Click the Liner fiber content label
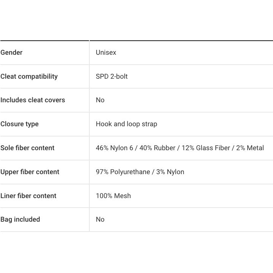The width and height of the screenshot is (273, 273). point(28,196)
